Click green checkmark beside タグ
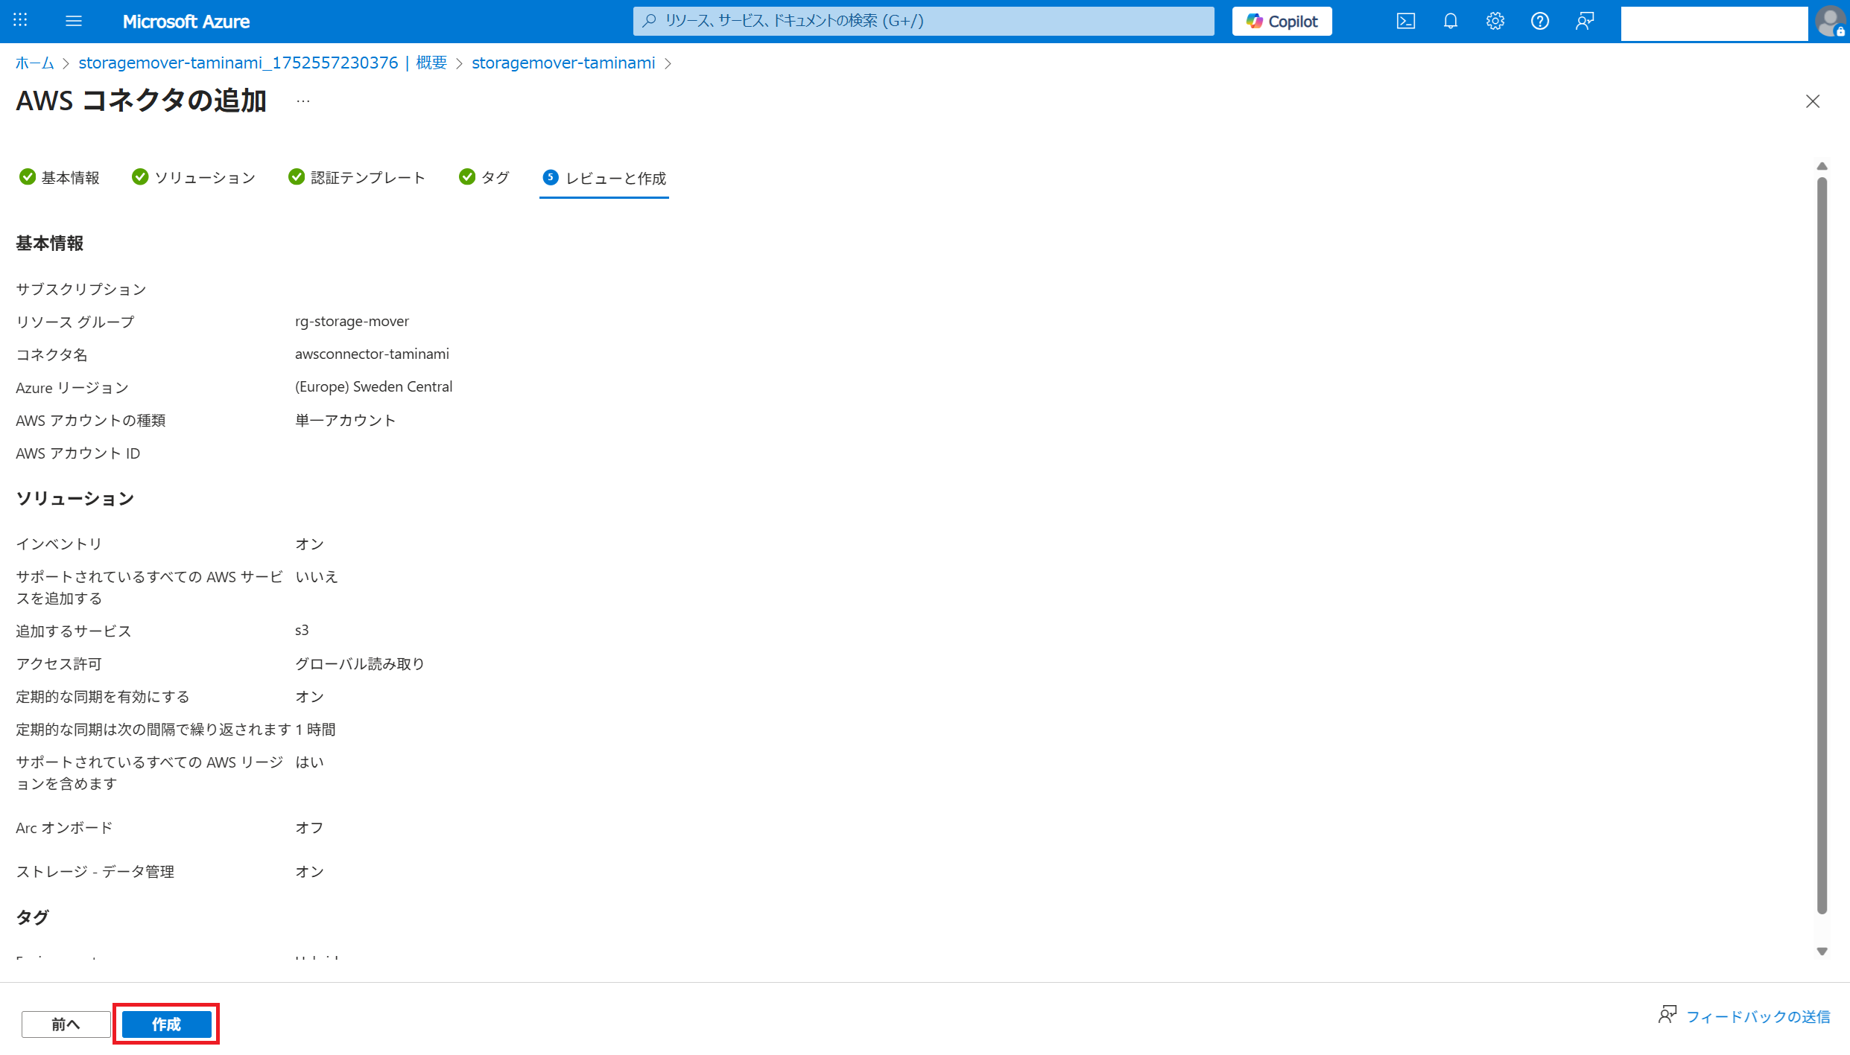The image size is (1850, 1055). tap(467, 176)
